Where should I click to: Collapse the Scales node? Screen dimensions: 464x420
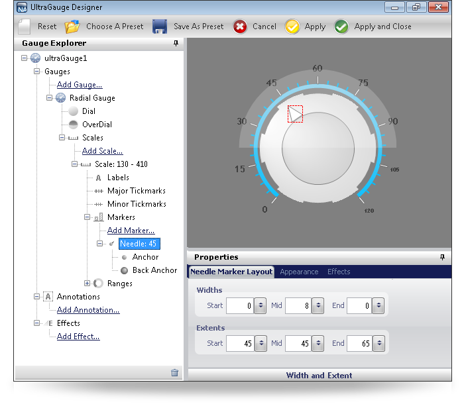tap(62, 138)
